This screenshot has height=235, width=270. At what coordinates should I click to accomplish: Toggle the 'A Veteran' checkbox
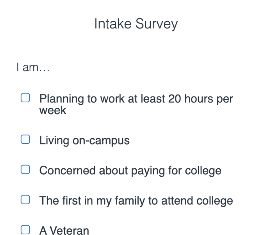click(25, 230)
